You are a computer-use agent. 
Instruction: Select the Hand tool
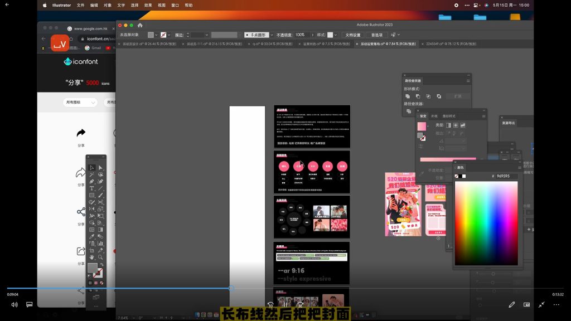click(91, 257)
